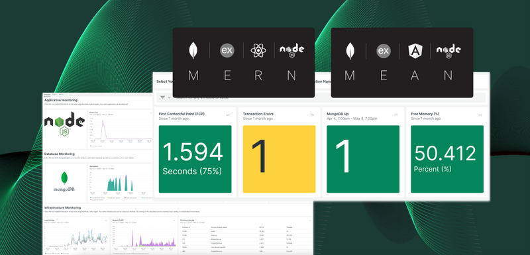Click the filter funnel icon in dashboard bar
The width and height of the screenshot is (530, 255).
[162, 97]
